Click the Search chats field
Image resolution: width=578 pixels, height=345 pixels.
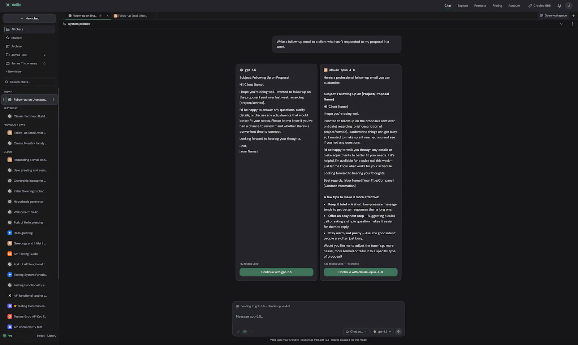pos(30,82)
